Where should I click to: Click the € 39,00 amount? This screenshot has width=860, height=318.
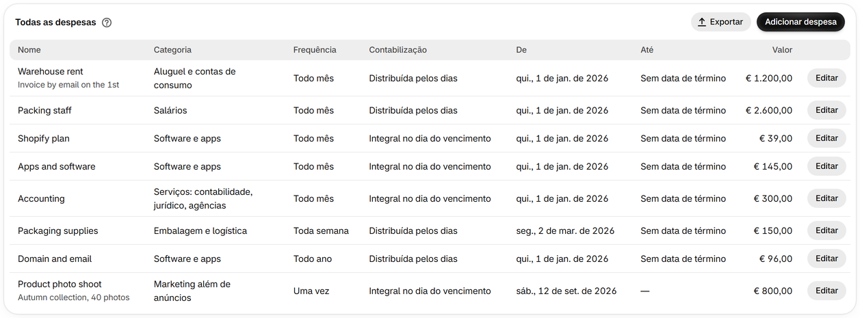point(776,138)
